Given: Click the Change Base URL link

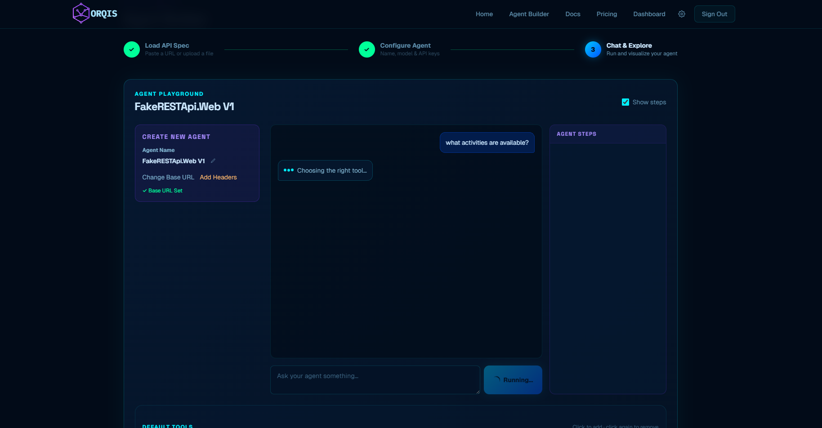Looking at the screenshot, I should [168, 177].
